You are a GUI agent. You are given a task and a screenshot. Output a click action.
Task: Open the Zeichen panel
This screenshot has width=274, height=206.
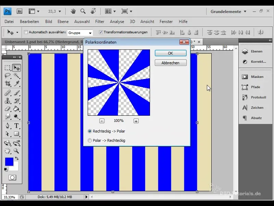coord(253,107)
